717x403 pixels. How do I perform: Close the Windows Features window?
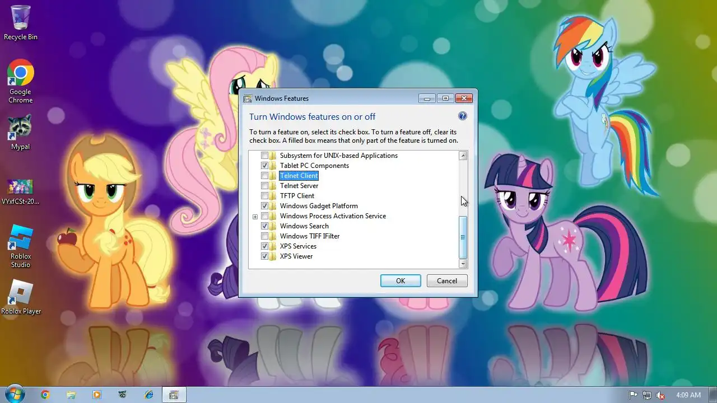(x=464, y=99)
